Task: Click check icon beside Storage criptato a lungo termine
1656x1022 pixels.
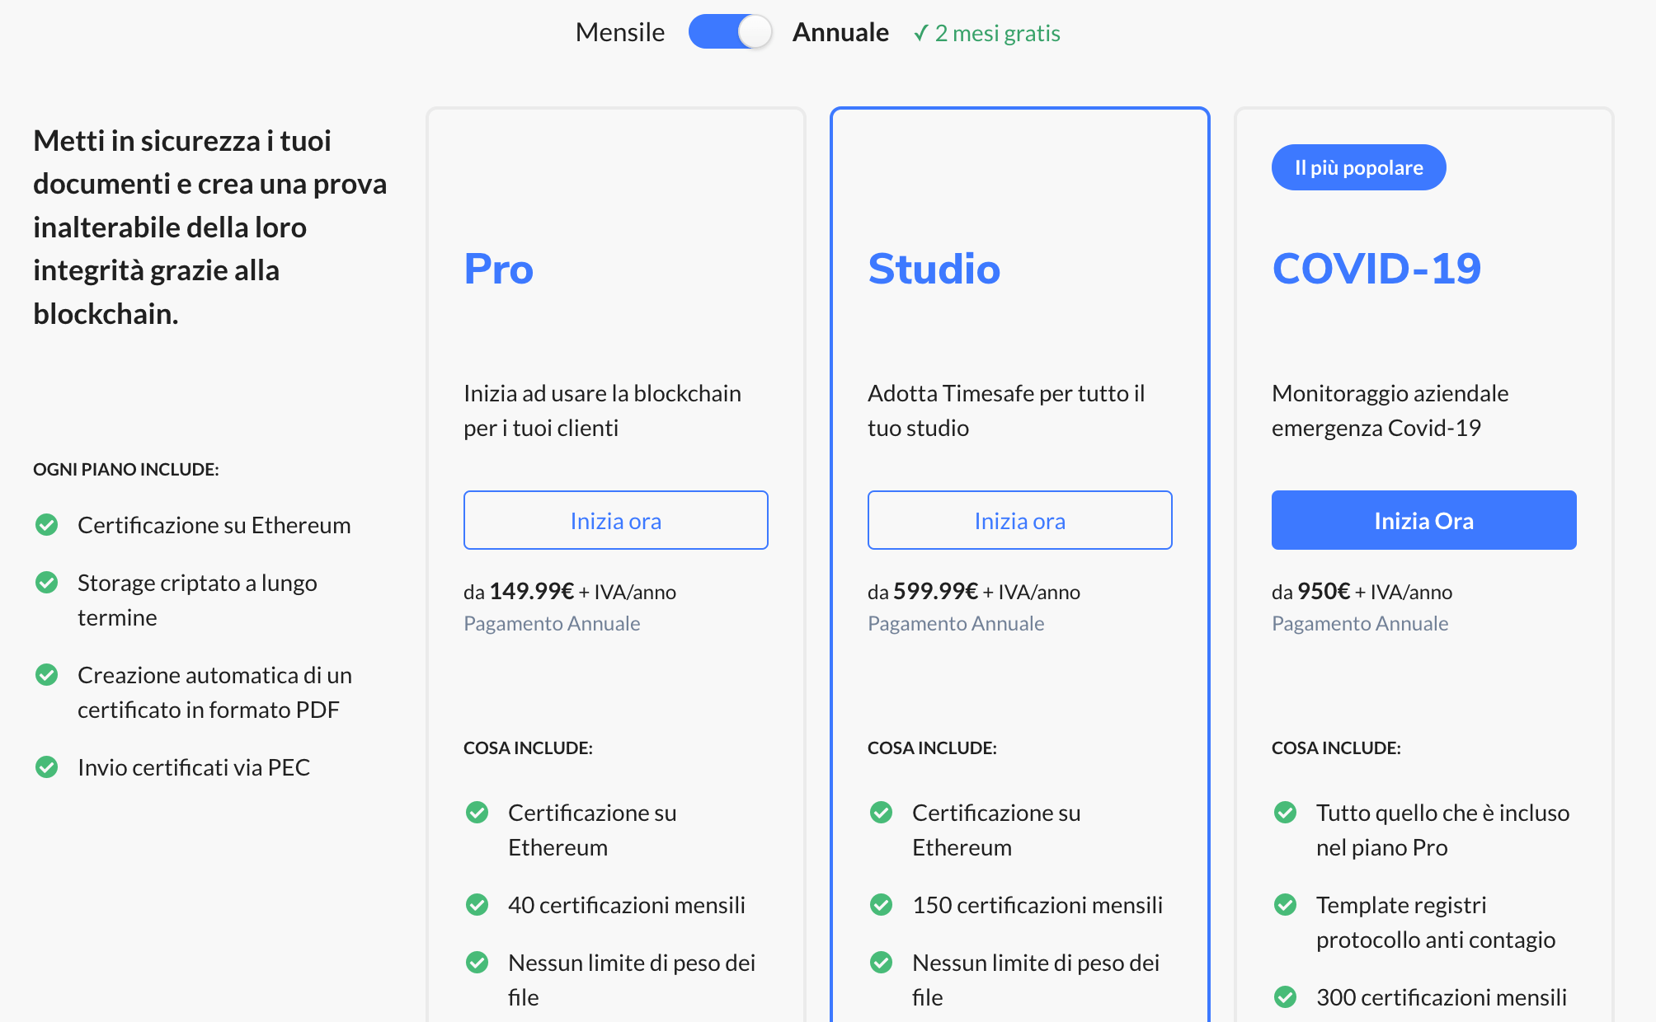Action: coord(47,583)
